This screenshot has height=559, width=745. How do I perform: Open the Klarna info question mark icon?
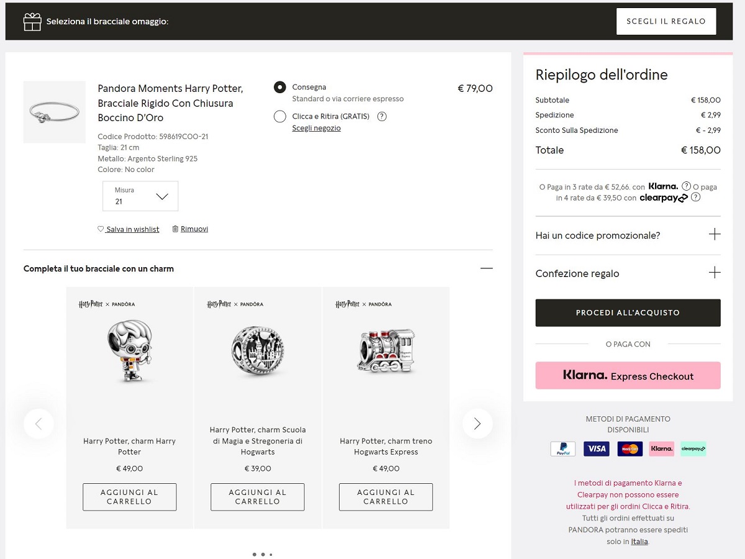pos(686,186)
